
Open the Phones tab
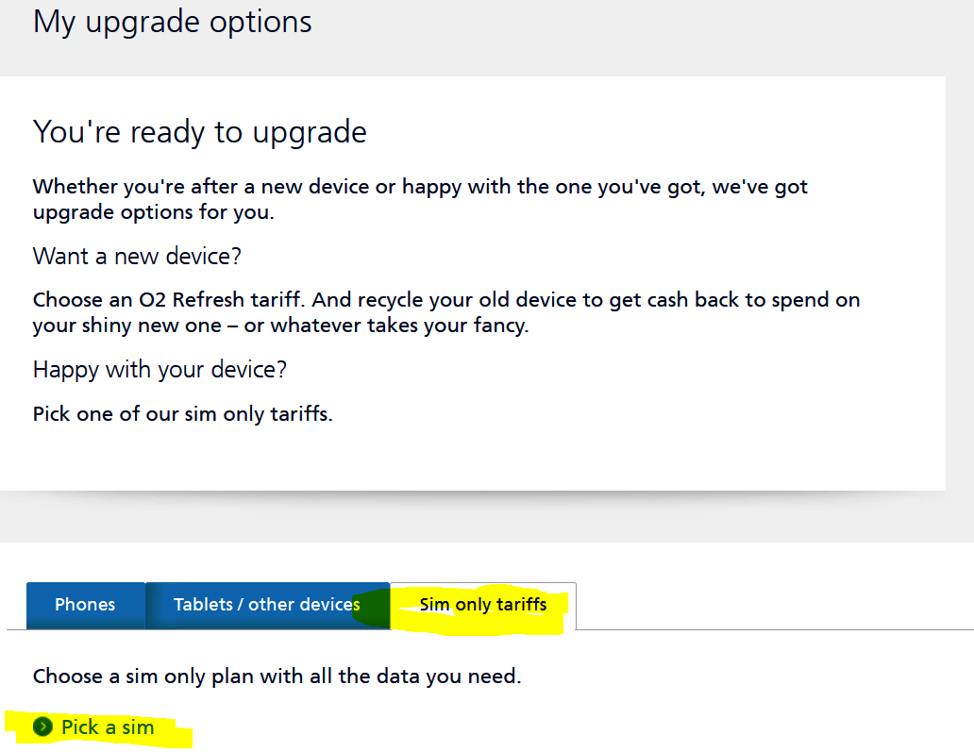click(x=85, y=605)
